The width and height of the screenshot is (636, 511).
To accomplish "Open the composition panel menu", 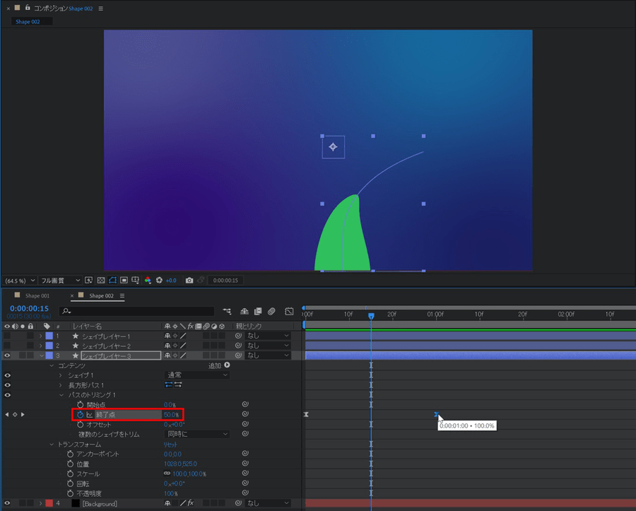I will (x=100, y=8).
